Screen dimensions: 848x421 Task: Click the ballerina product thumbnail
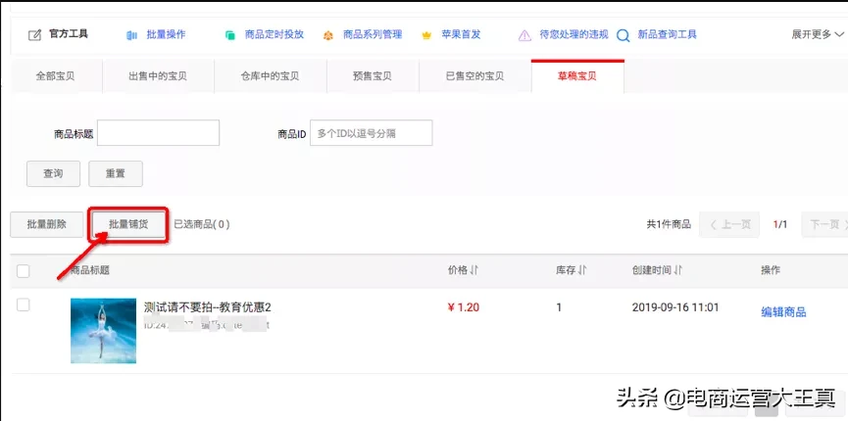[103, 331]
